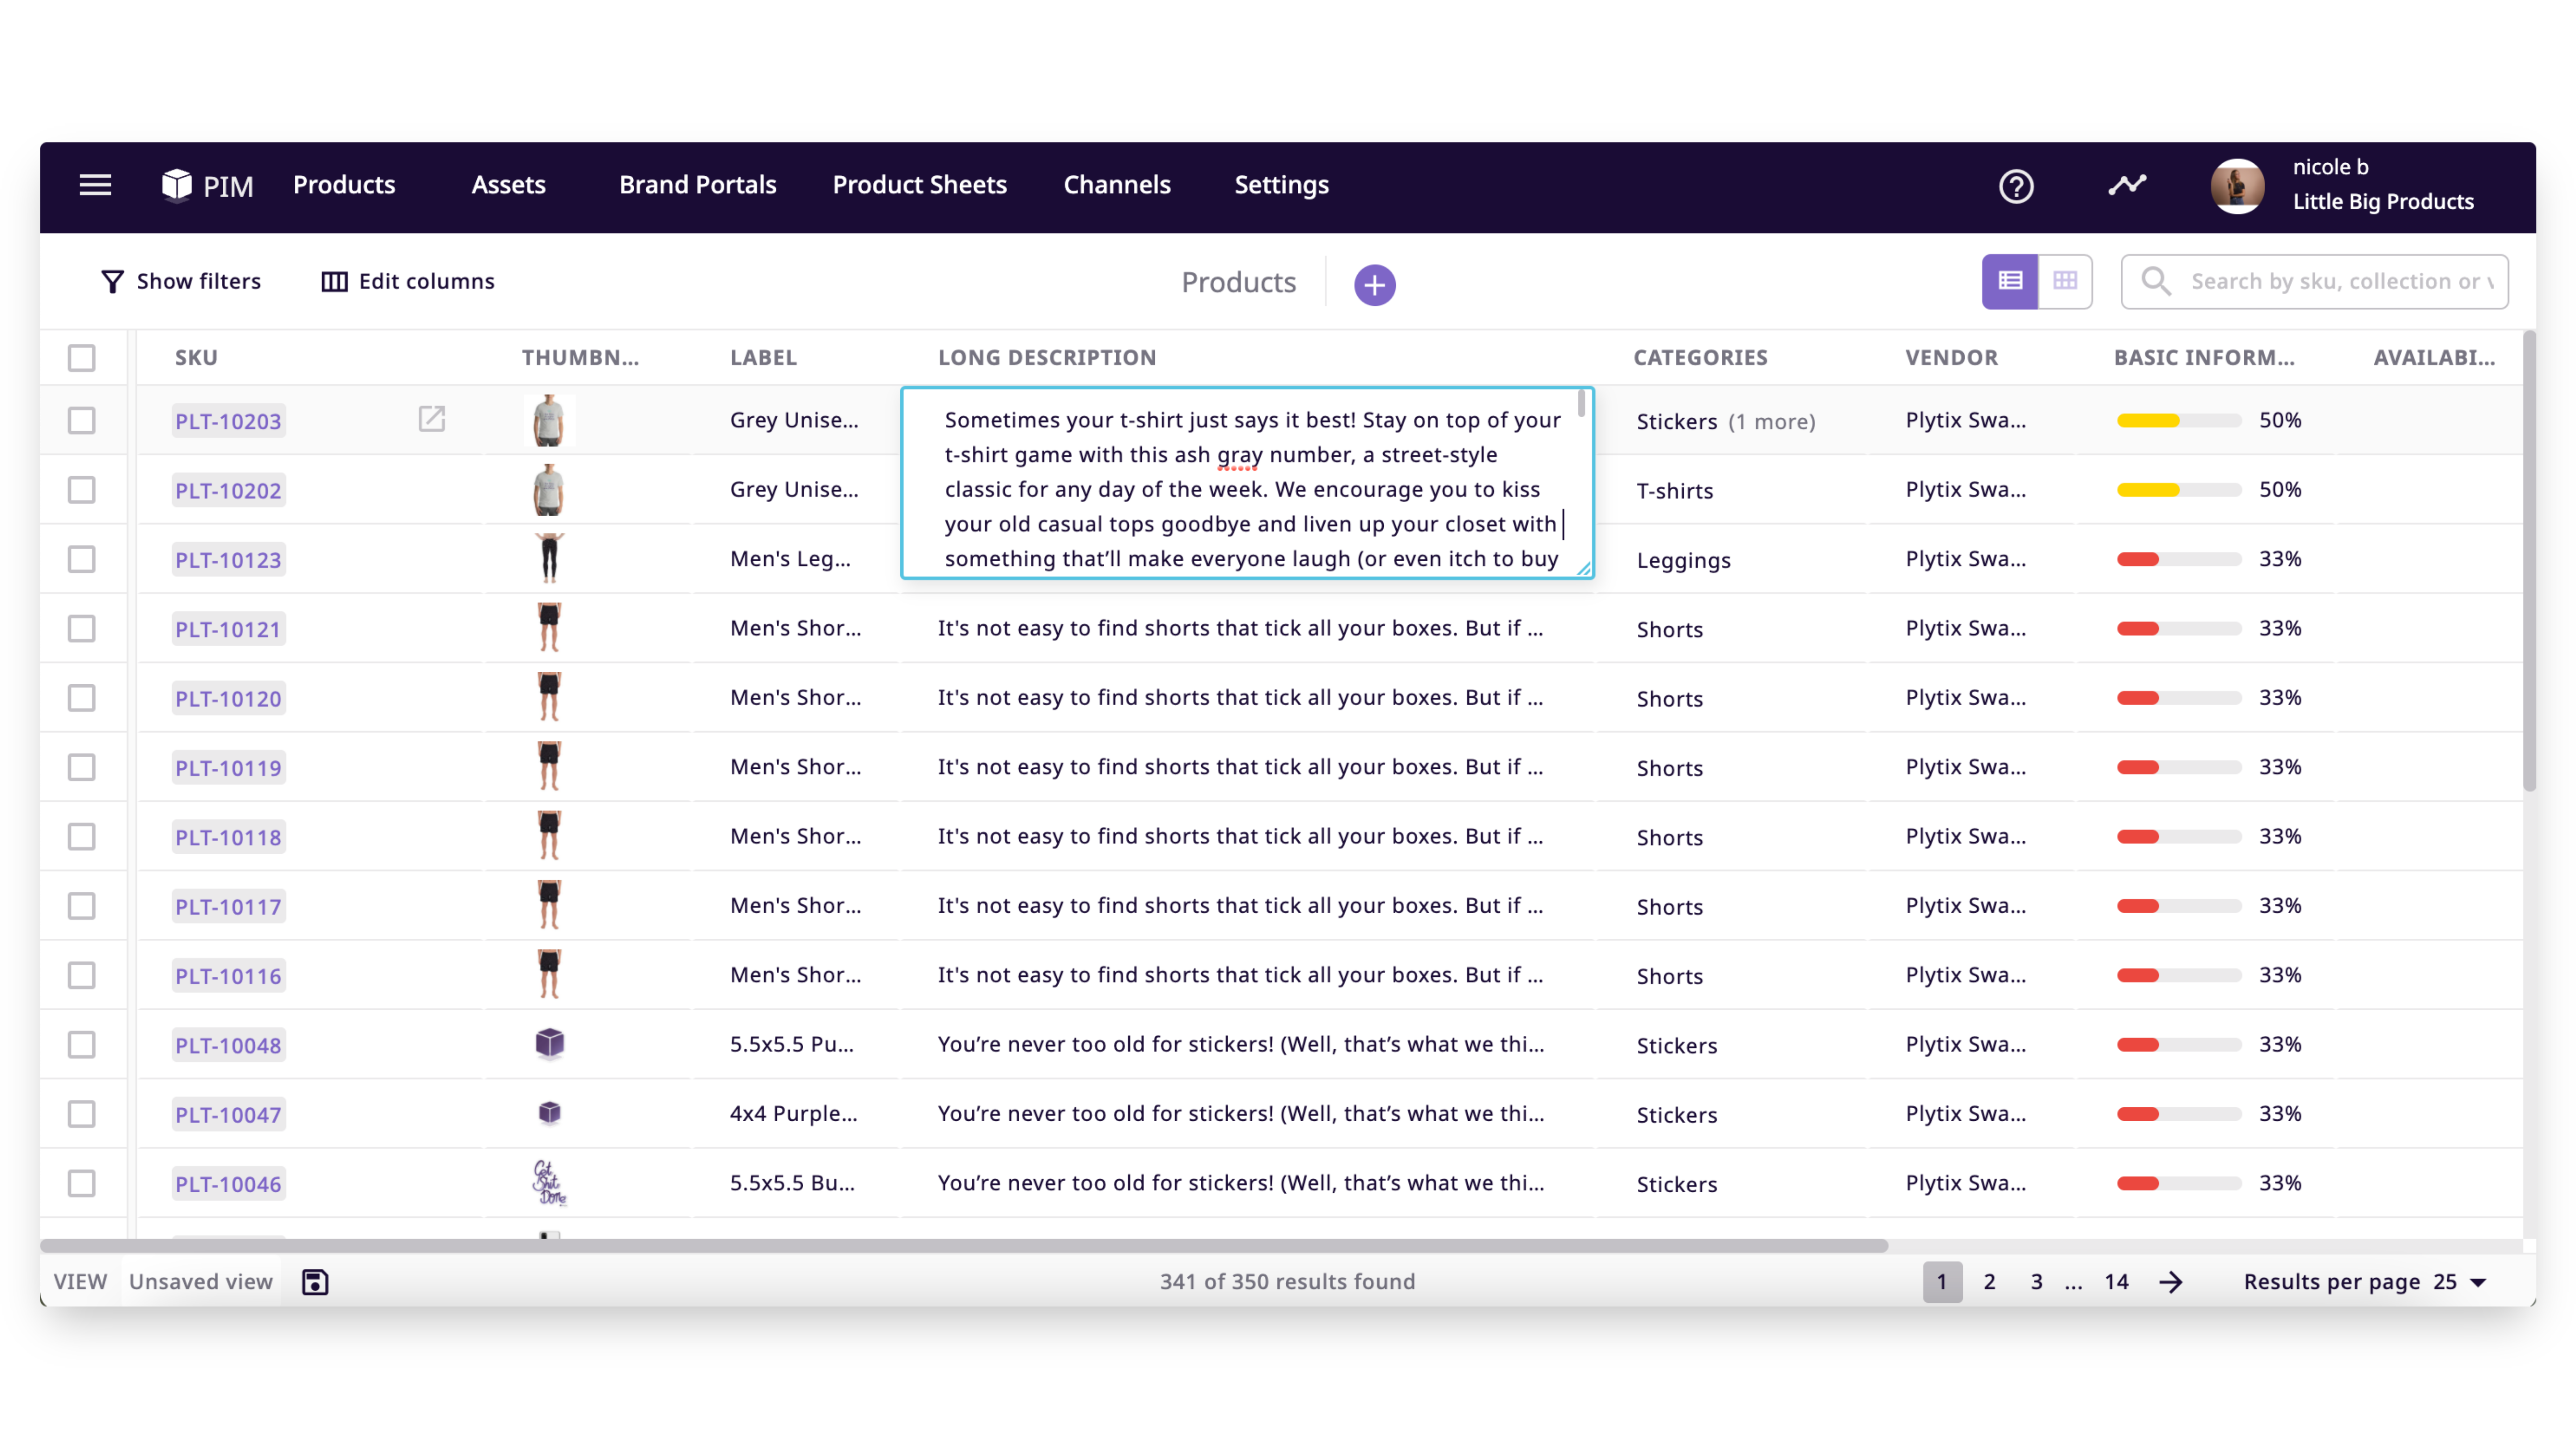Click the PIM cube logo
The height and width of the screenshot is (1449, 2576).
click(x=176, y=185)
